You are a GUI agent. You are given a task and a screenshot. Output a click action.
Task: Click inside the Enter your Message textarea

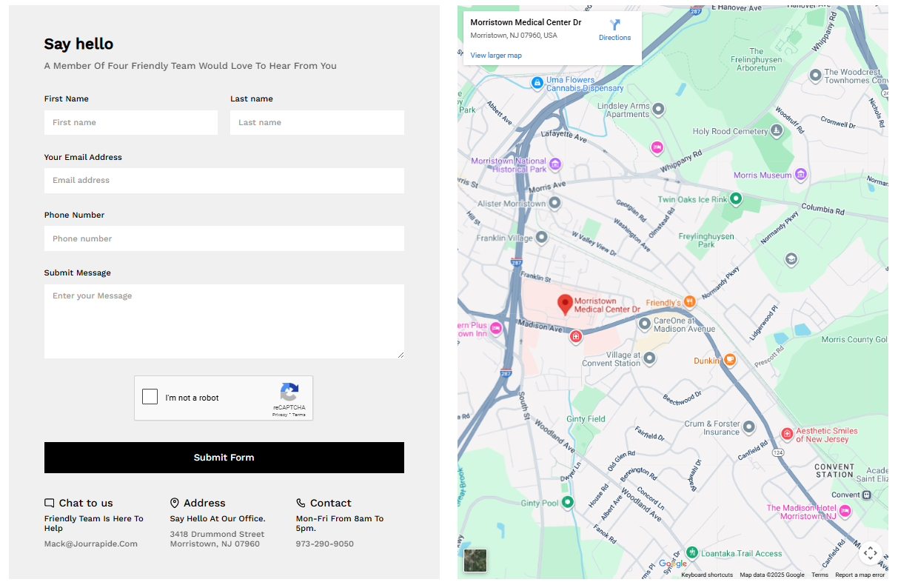[x=224, y=321]
